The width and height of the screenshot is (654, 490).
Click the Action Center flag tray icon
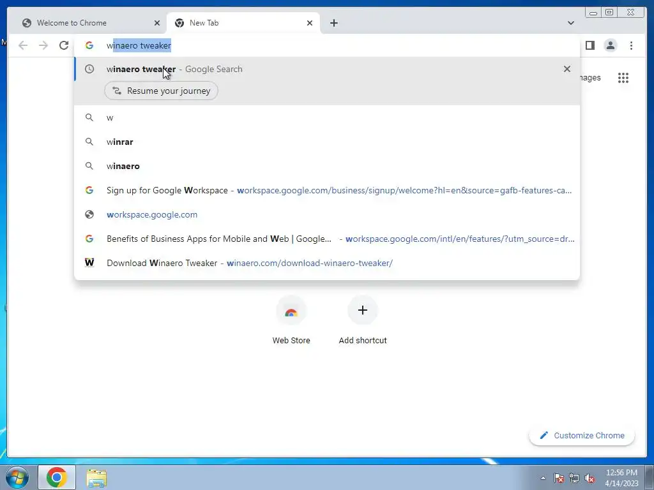tap(558, 478)
